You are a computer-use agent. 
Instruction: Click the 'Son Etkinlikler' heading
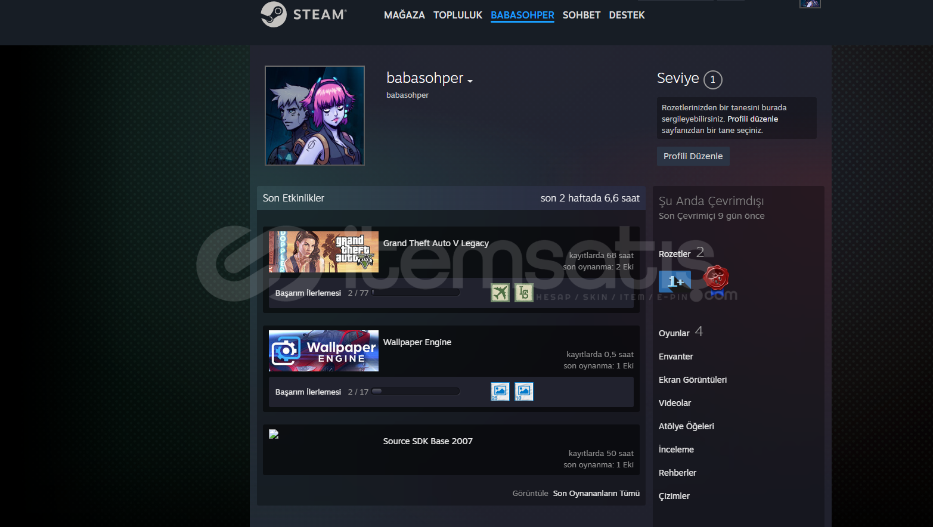tap(294, 198)
